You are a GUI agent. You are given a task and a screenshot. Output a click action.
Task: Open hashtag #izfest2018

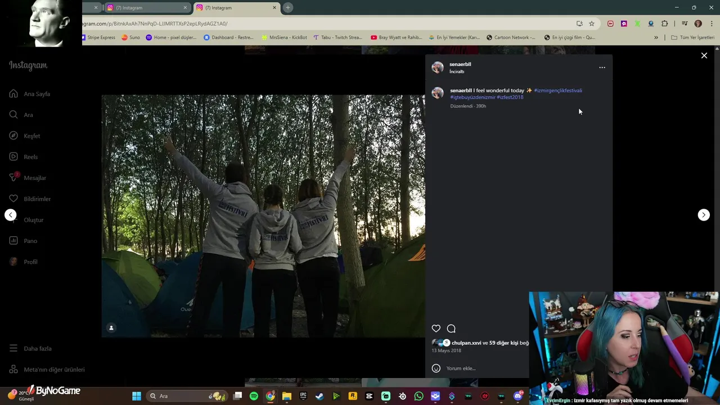(510, 97)
